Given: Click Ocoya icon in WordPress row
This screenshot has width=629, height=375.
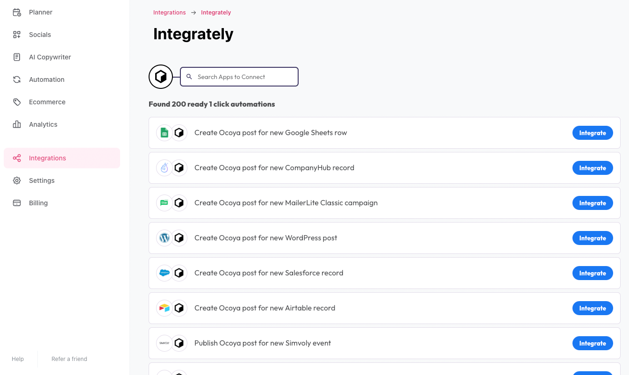Looking at the screenshot, I should click(179, 238).
